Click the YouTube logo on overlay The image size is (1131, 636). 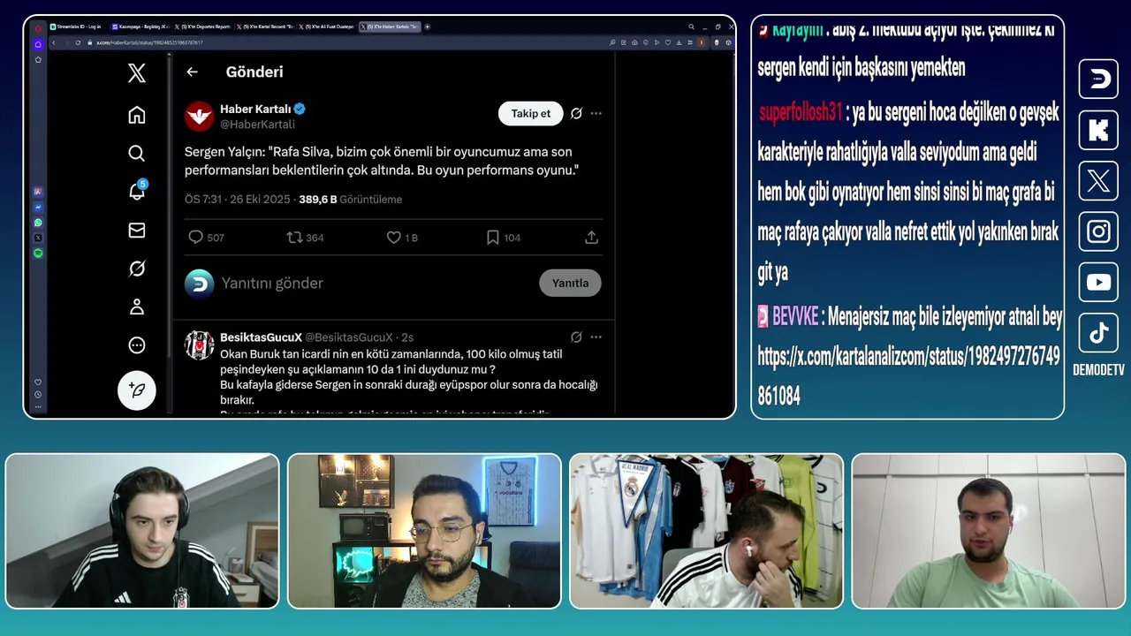point(1098,283)
